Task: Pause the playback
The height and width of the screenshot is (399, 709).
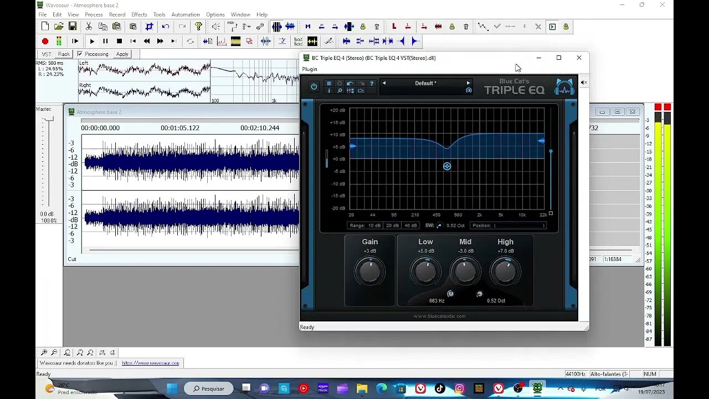Action: [105, 41]
